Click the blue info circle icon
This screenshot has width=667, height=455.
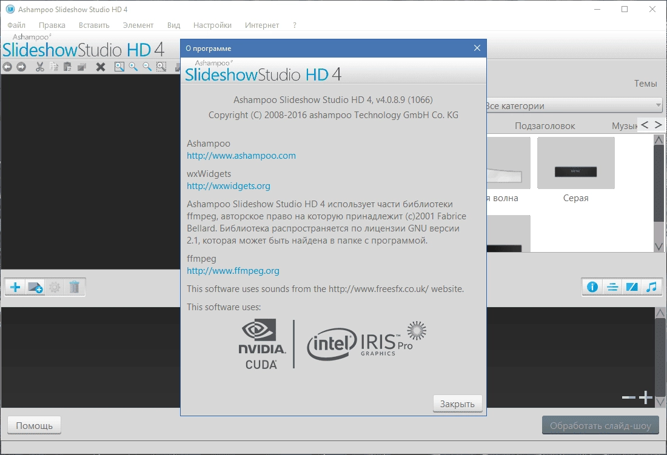(x=592, y=287)
